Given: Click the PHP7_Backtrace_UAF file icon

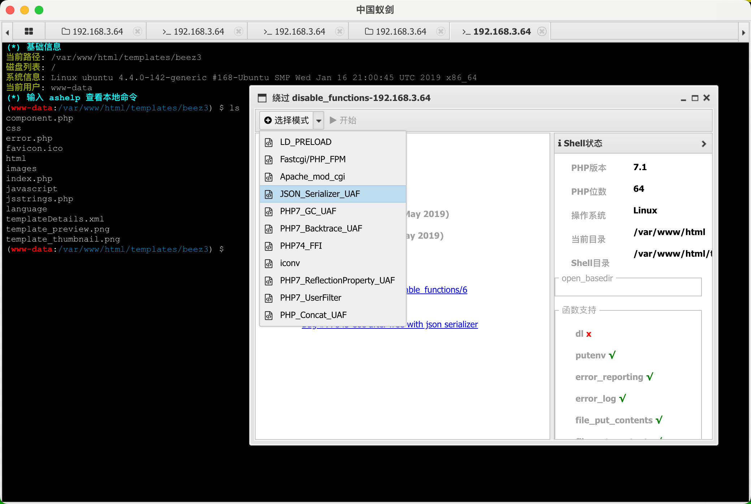Looking at the screenshot, I should [x=269, y=229].
